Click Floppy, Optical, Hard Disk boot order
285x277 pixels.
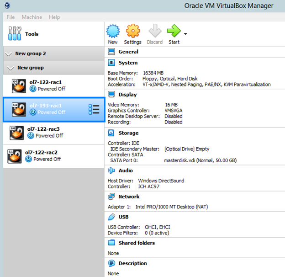[x=170, y=79]
